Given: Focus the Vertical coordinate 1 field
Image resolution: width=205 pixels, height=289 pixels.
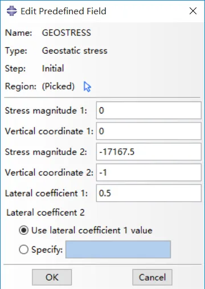Looking at the screenshot, I should (149, 131).
